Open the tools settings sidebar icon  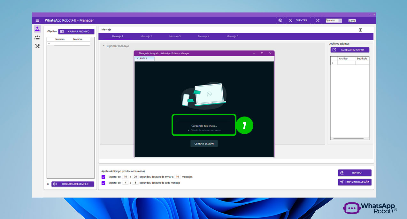[x=37, y=46]
